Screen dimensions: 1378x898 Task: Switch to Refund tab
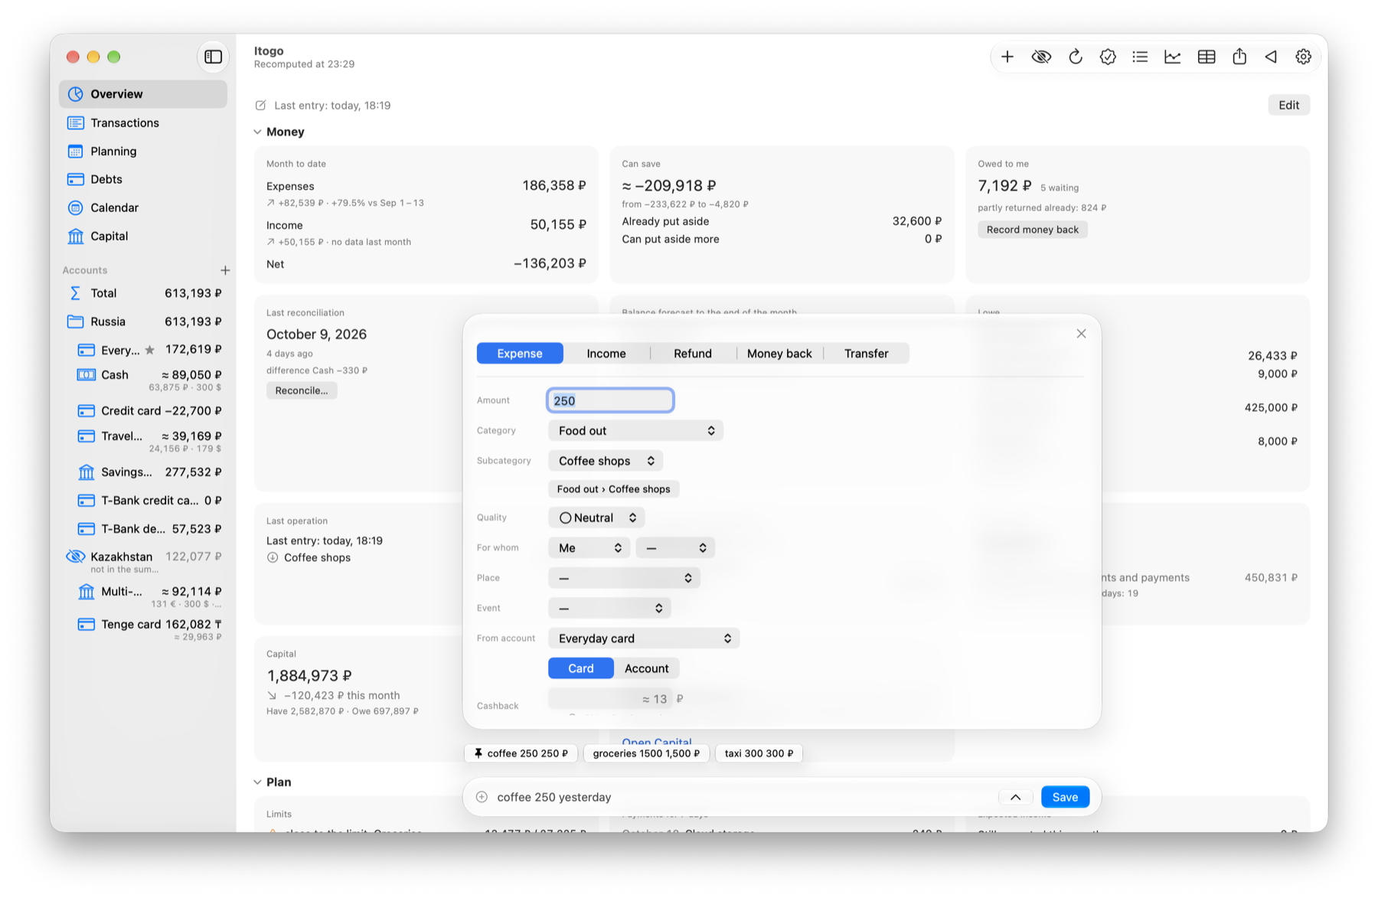pos(693,353)
